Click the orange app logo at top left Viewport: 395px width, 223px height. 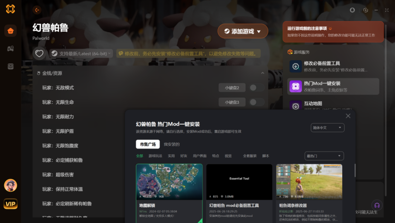click(x=10, y=9)
